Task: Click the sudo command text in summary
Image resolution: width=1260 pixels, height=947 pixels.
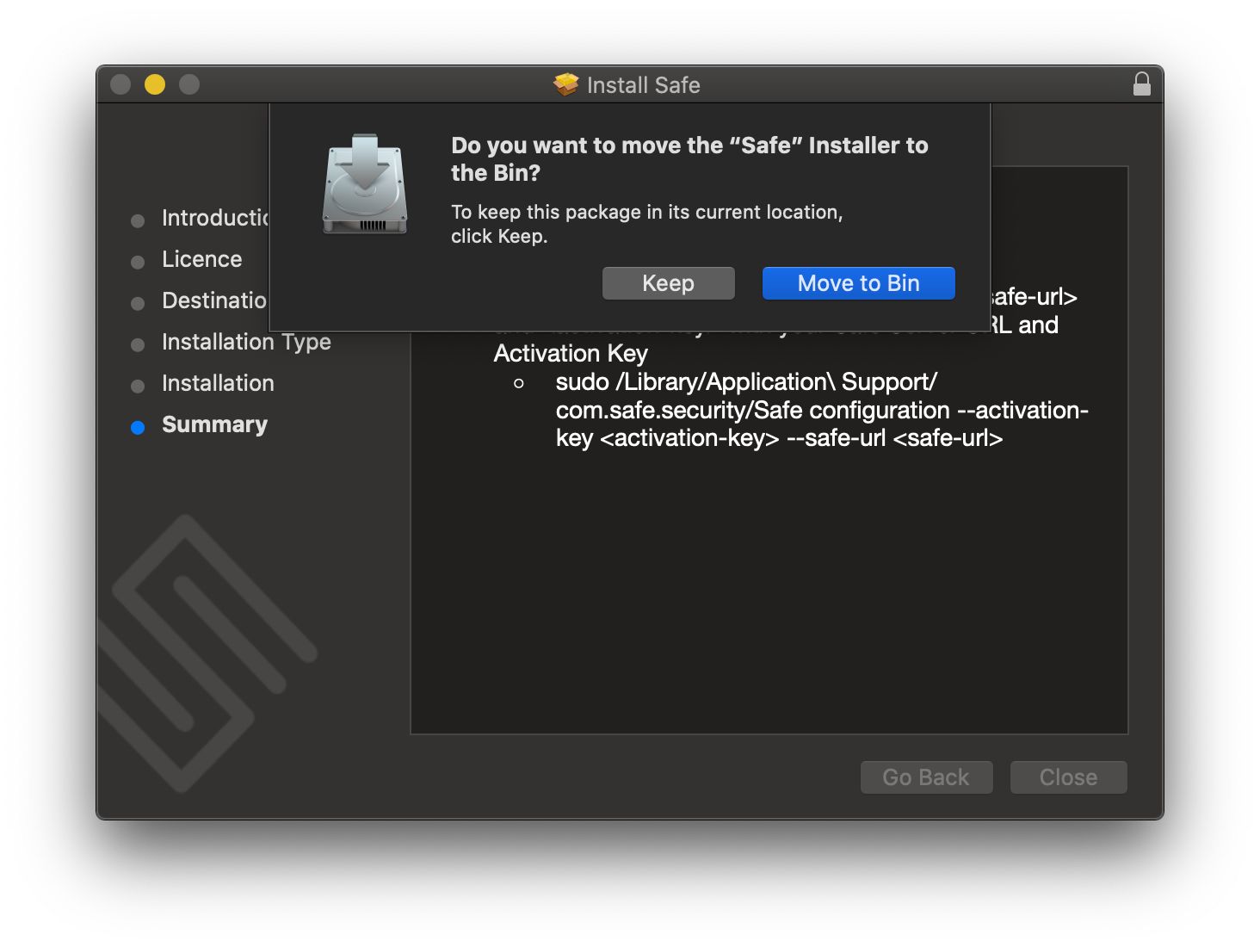Action: click(x=821, y=410)
